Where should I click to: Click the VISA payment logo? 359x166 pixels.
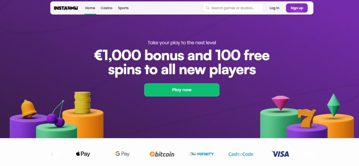point(280,154)
